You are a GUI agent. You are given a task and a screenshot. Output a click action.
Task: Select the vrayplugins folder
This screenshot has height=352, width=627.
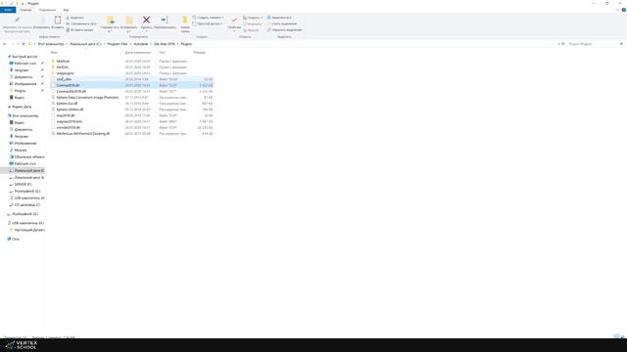(x=65, y=73)
